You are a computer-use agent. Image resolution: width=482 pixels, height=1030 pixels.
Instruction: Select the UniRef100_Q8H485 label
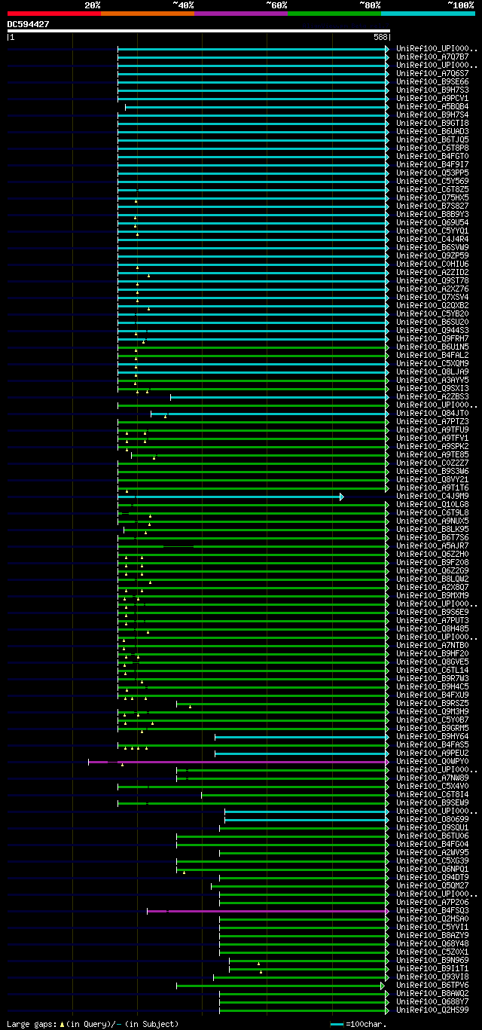[432, 628]
